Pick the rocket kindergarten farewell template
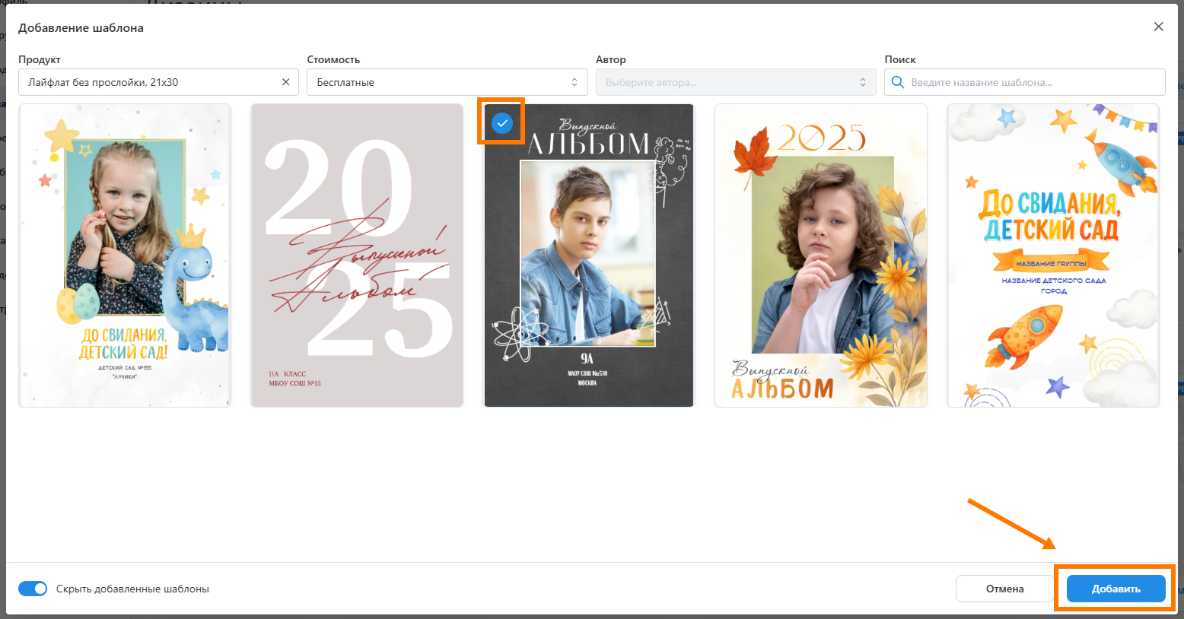 (x=1052, y=256)
